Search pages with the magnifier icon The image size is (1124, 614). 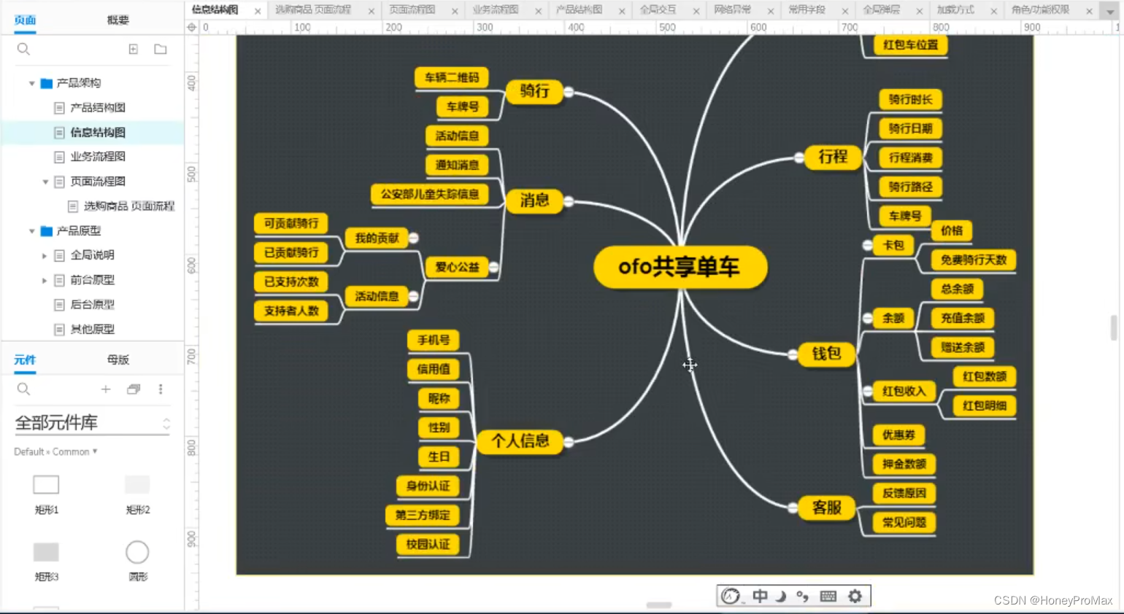coord(23,49)
